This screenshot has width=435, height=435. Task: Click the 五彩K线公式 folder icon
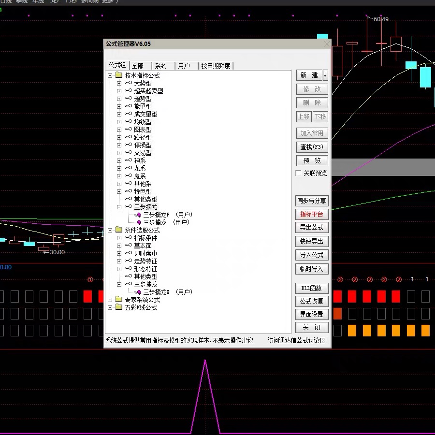point(118,307)
